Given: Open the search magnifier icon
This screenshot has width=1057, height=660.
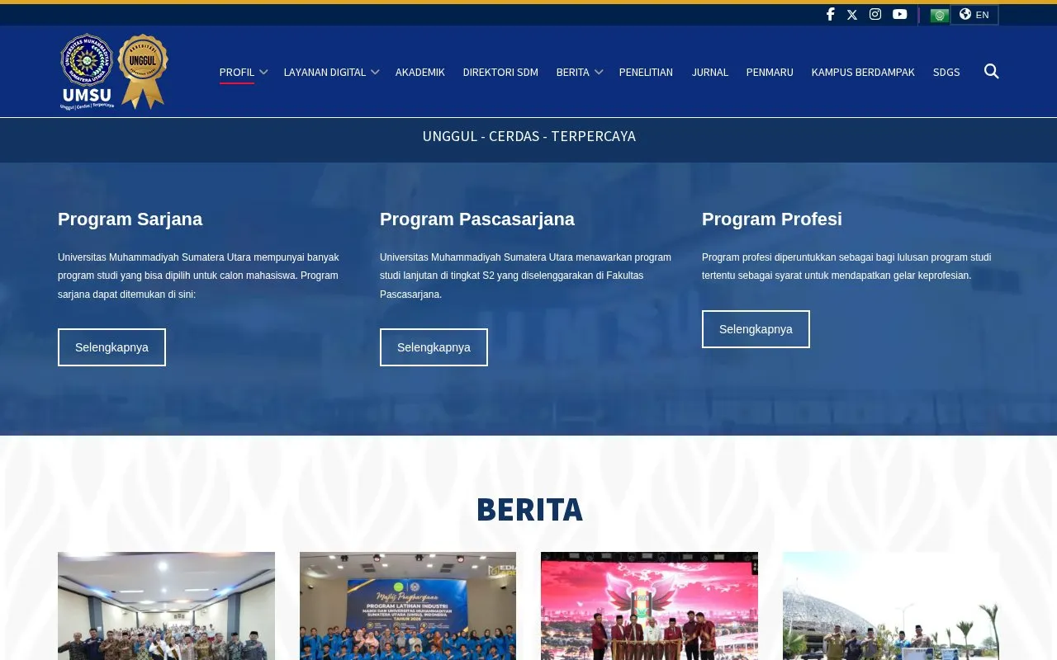Looking at the screenshot, I should [x=992, y=72].
